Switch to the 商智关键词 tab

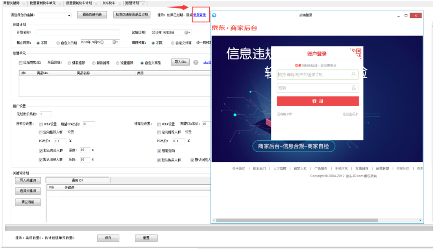point(11,3)
